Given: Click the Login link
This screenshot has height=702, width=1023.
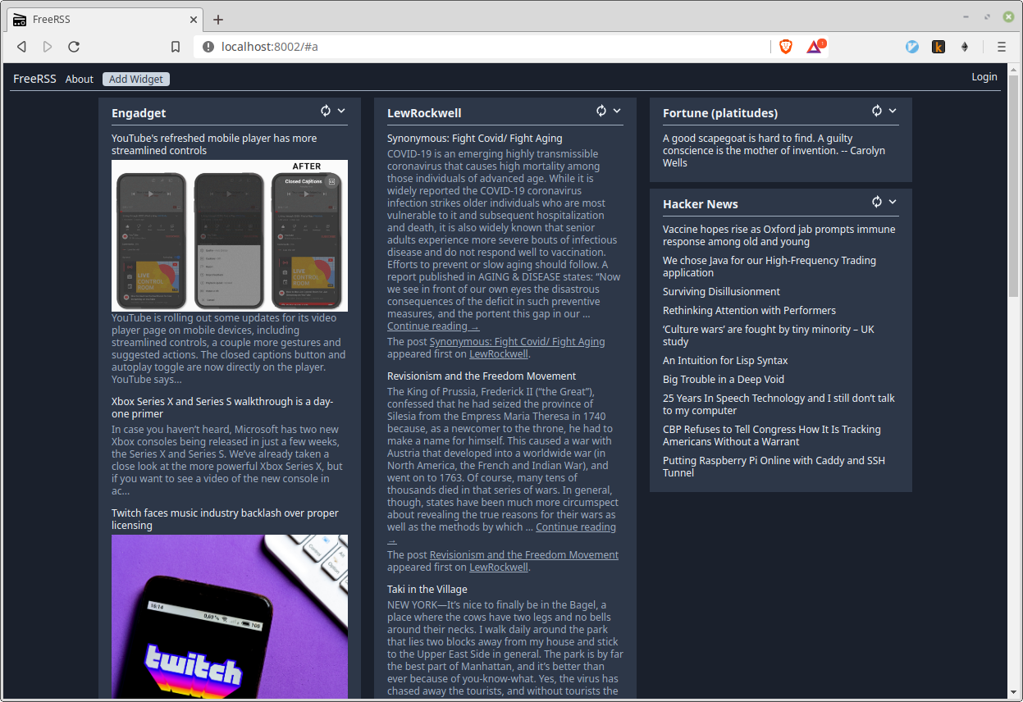Looking at the screenshot, I should click(x=984, y=77).
